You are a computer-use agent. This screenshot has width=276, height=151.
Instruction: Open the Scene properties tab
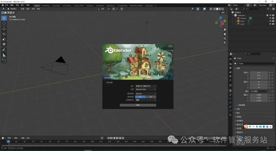[231, 76]
